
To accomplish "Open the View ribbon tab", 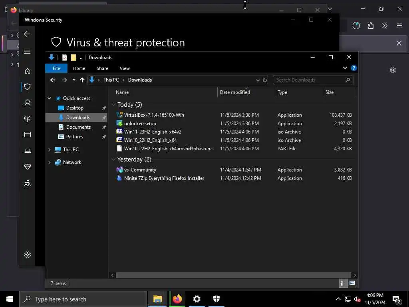I will [x=125, y=68].
